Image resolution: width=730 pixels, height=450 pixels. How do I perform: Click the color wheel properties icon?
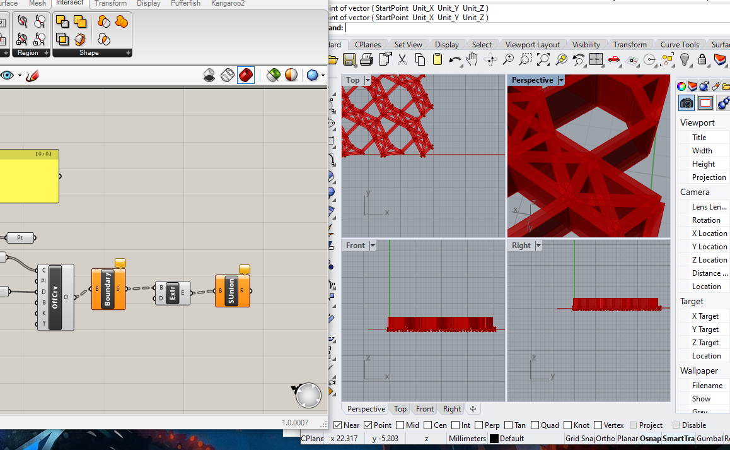click(x=681, y=86)
